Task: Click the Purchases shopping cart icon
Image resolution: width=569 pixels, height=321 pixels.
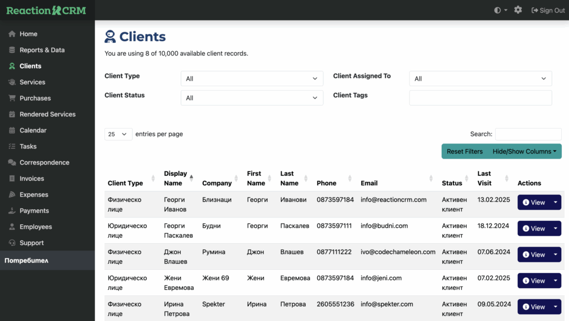Action: click(12, 98)
